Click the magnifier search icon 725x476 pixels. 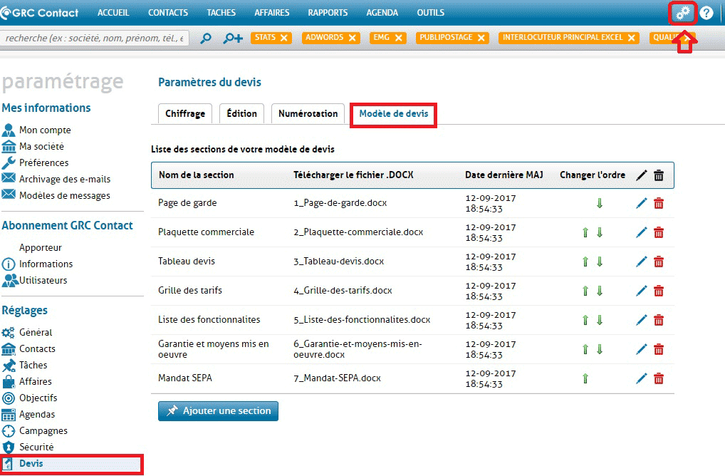point(206,38)
